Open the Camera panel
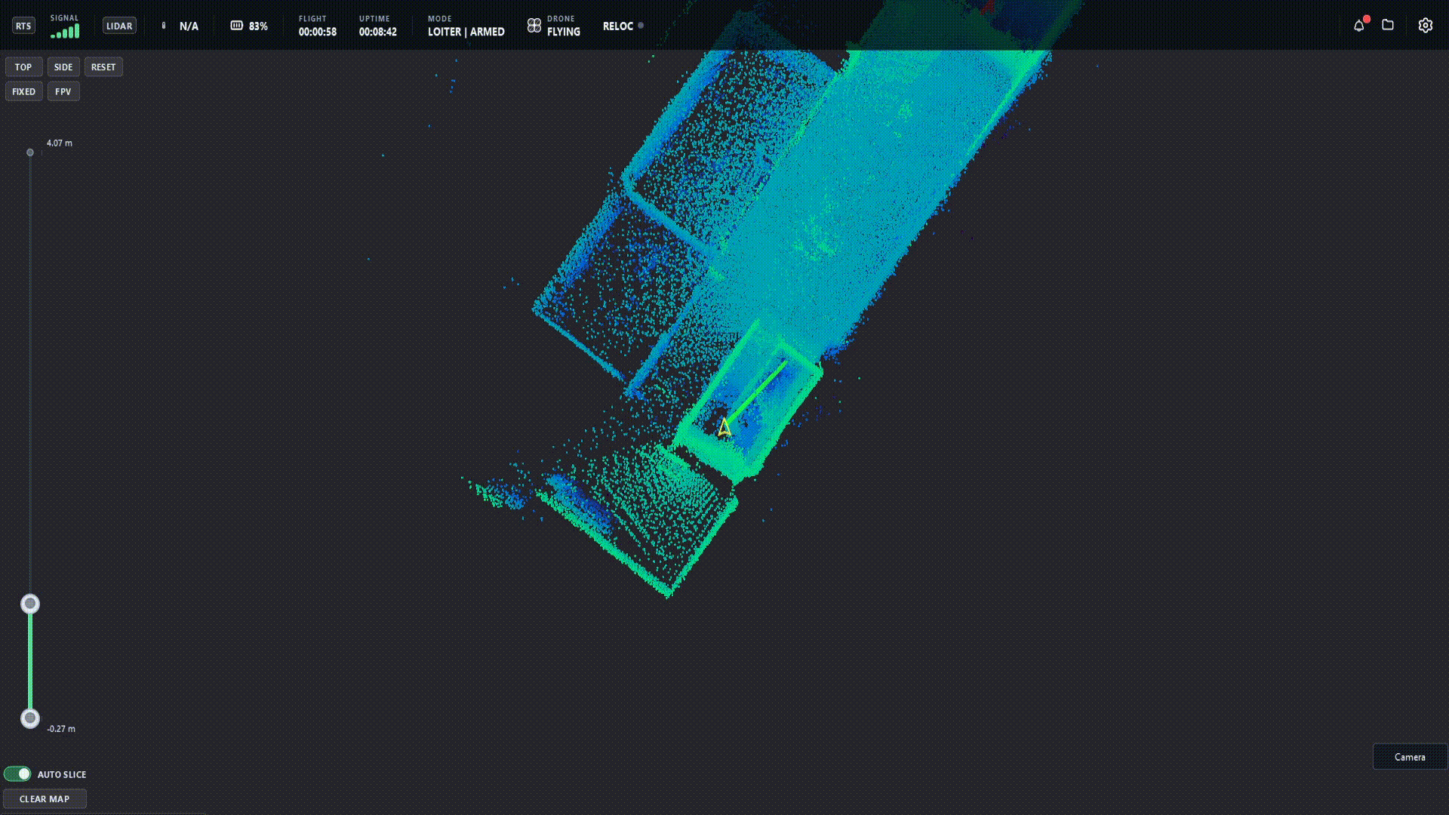The height and width of the screenshot is (815, 1449). [1410, 757]
